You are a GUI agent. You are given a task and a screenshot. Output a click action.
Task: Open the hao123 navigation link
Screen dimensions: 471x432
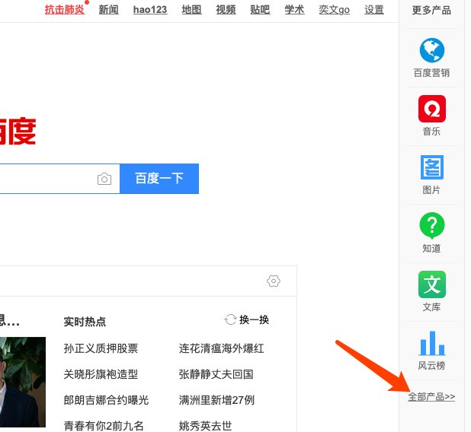pos(150,10)
